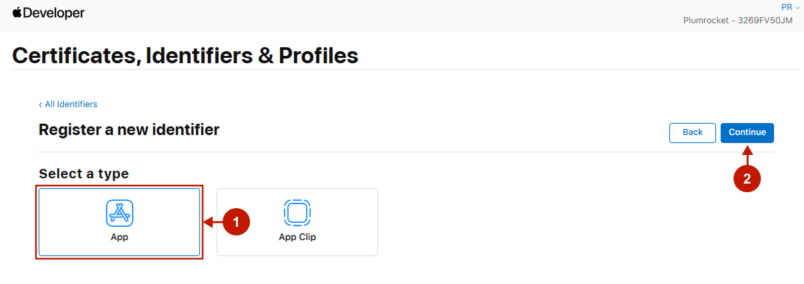Click the red arrow pointing to Continue

[747, 156]
